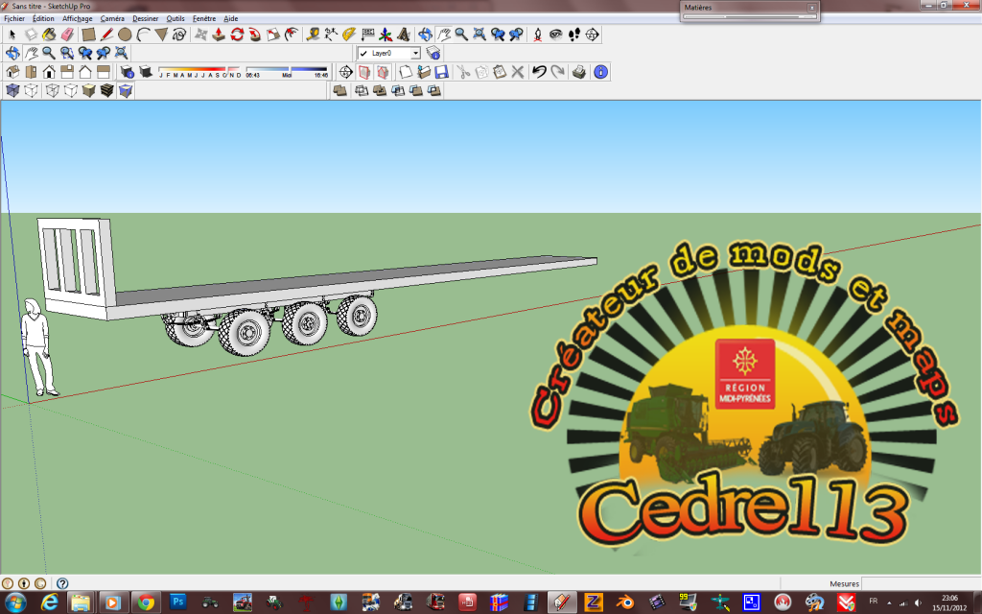Viewport: 982px width, 614px height.
Task: Toggle display of section cuts
Action: point(383,72)
